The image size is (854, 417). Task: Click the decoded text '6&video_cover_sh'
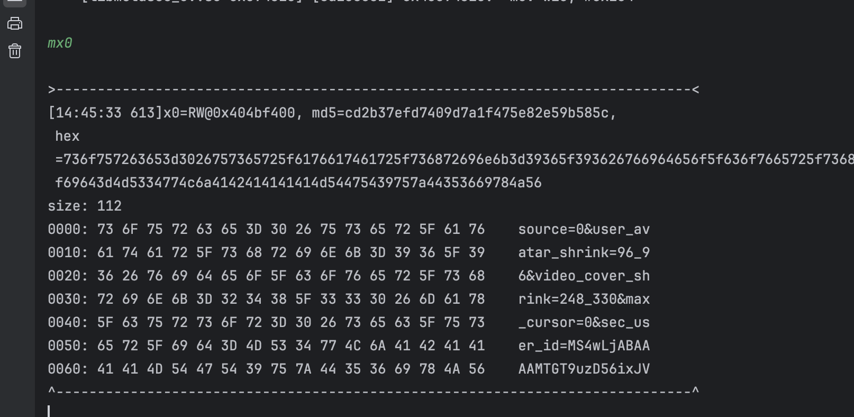tap(584, 276)
